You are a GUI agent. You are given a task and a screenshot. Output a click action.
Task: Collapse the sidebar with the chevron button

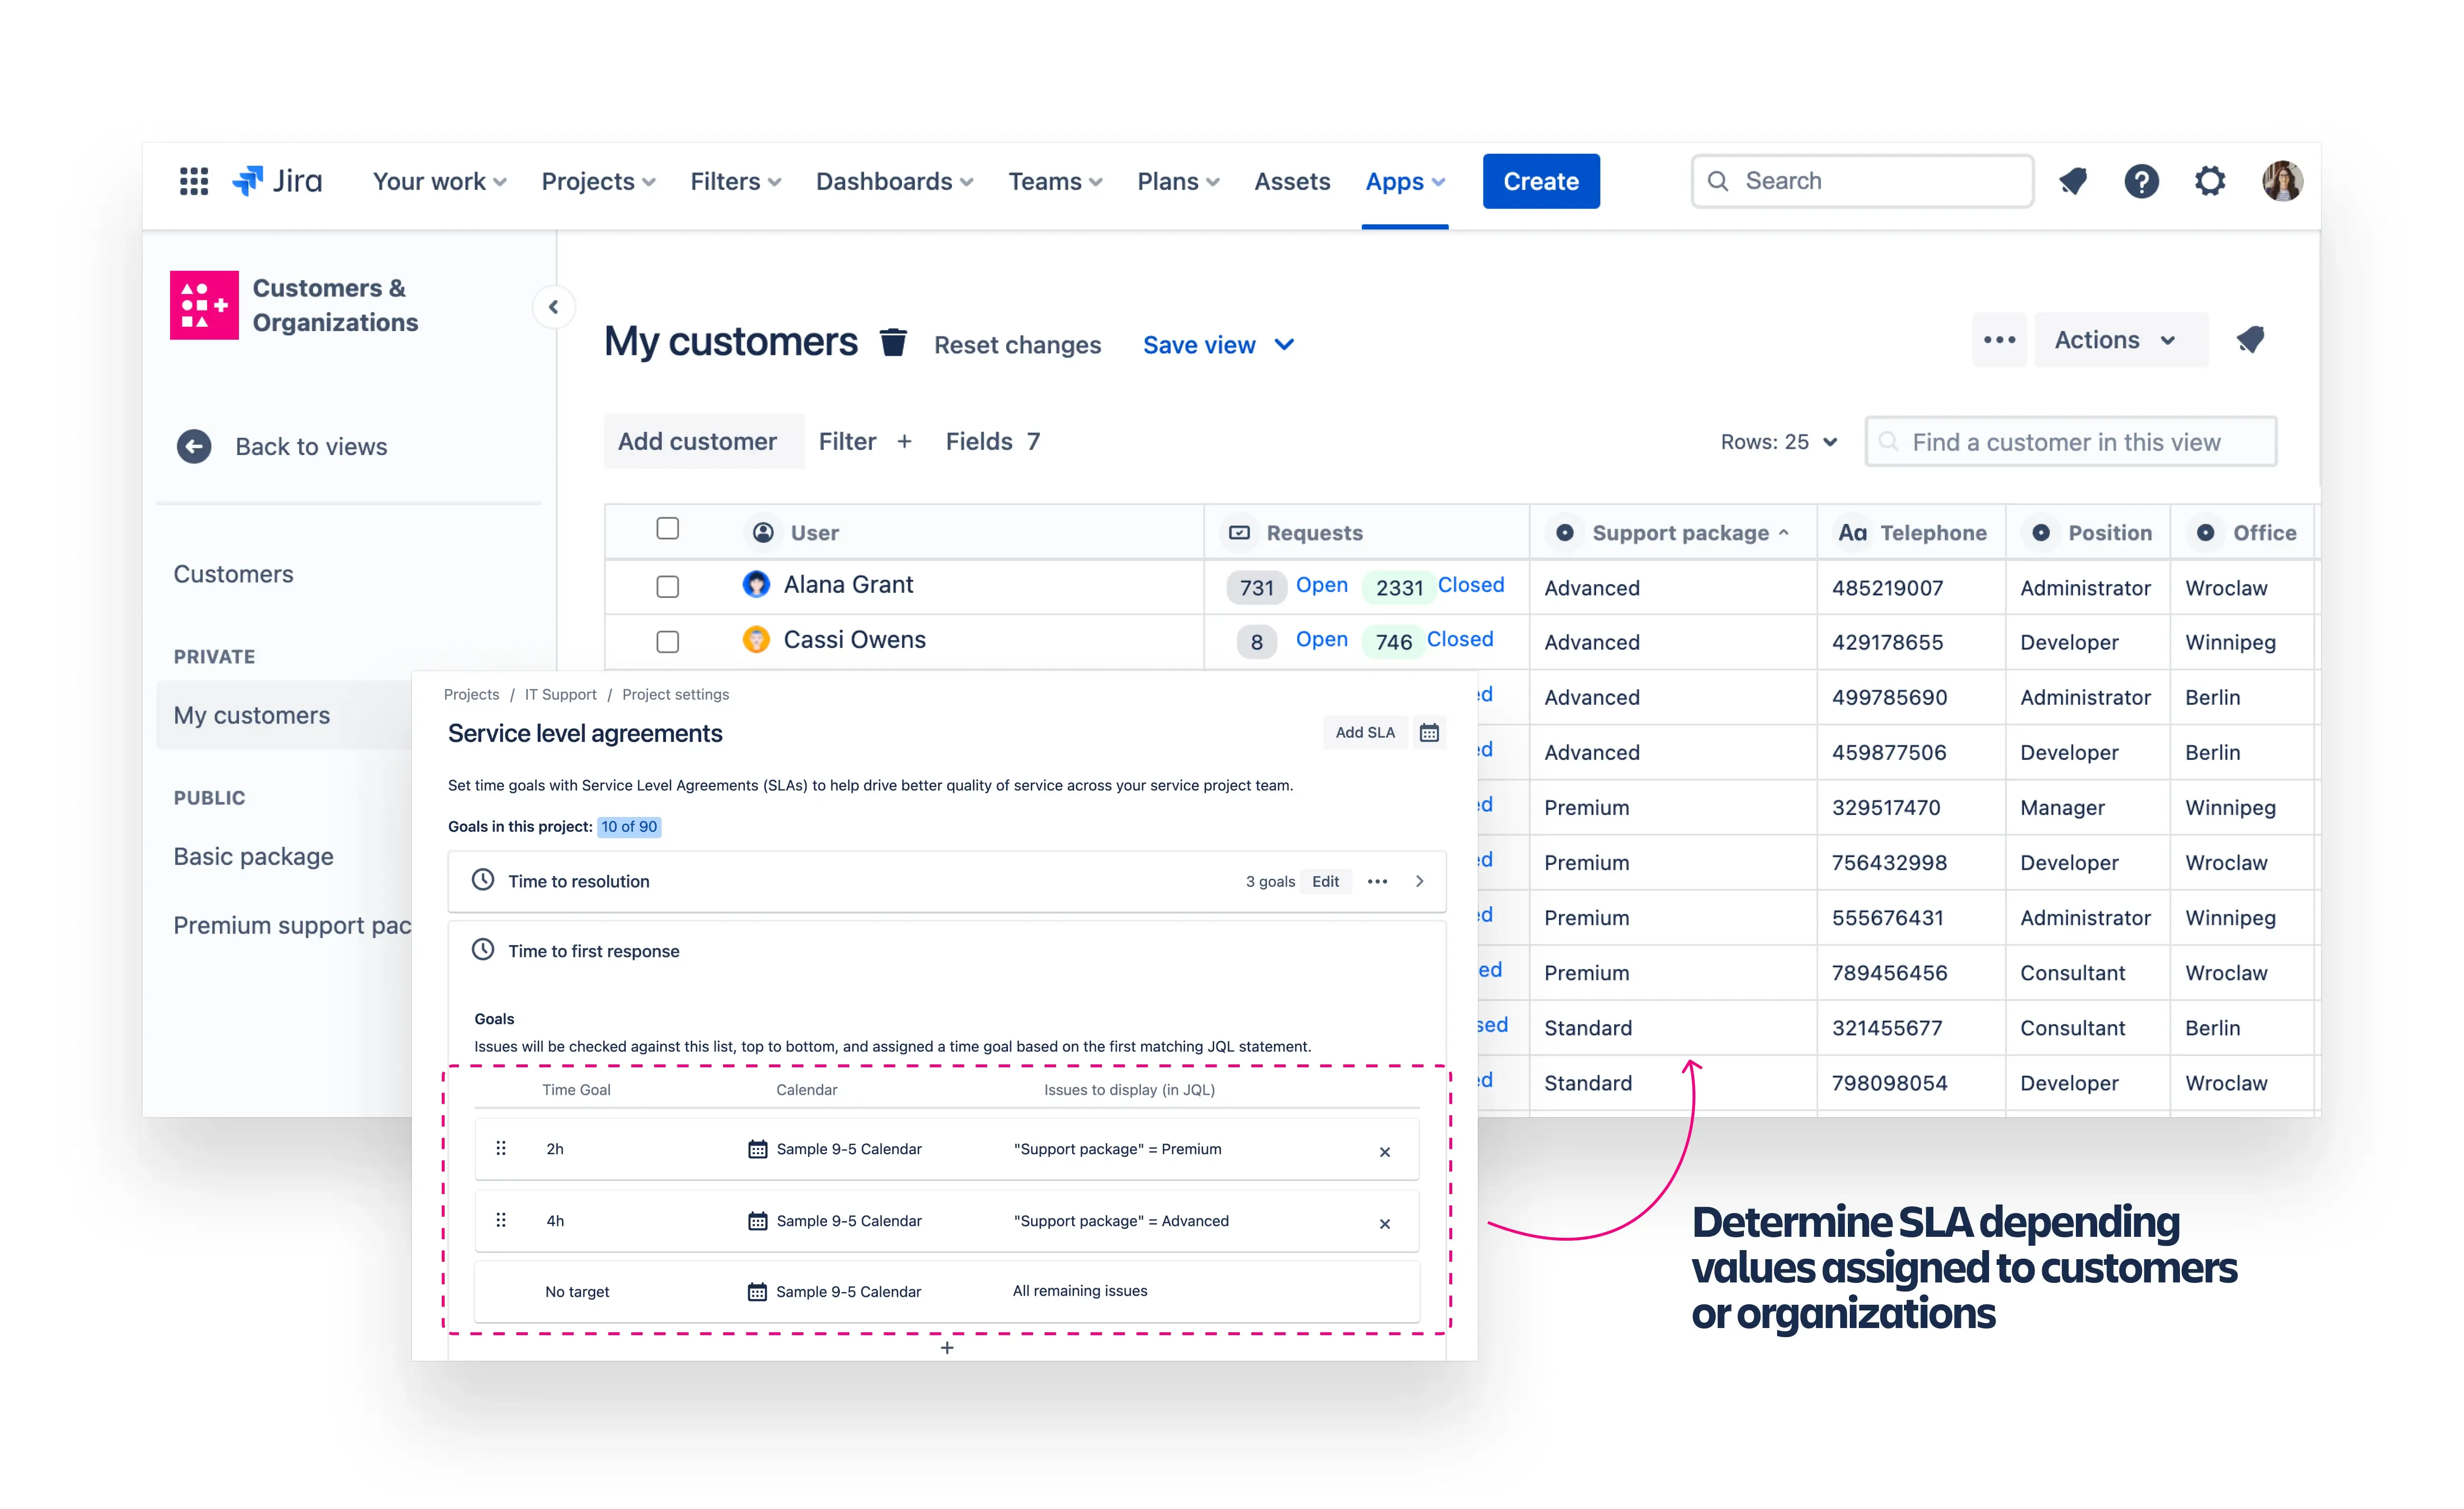(553, 307)
